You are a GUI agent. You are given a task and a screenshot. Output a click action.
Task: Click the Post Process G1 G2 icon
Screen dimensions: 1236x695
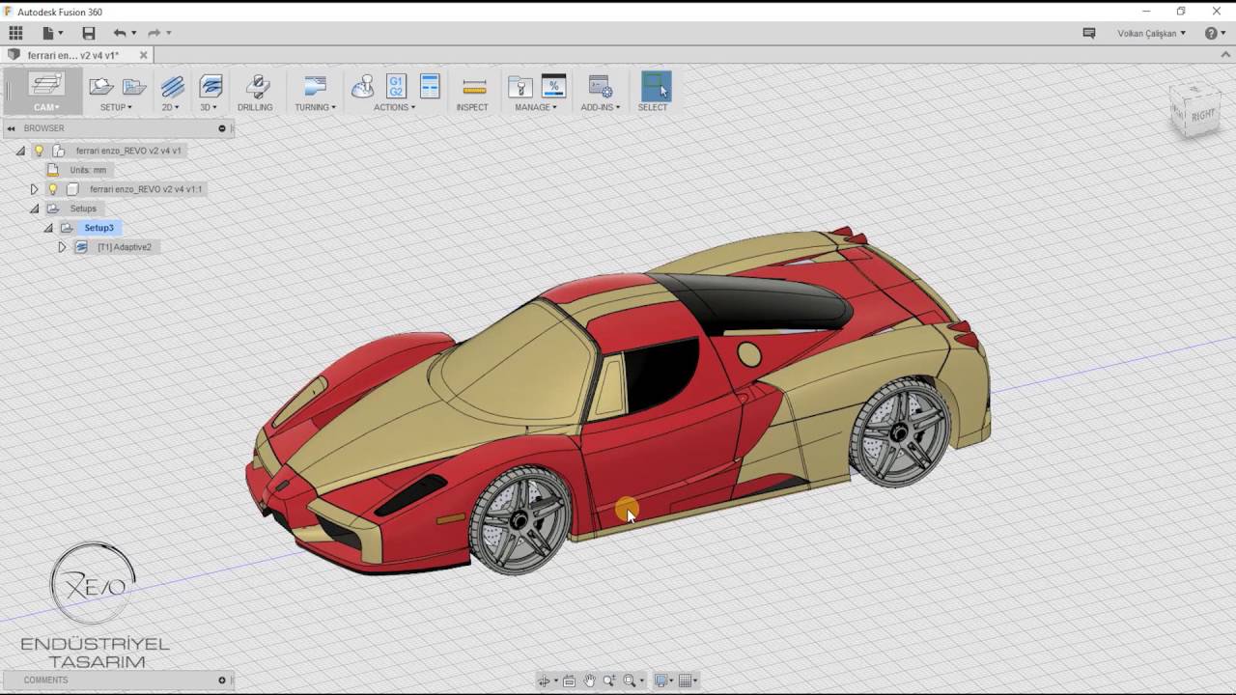396,86
